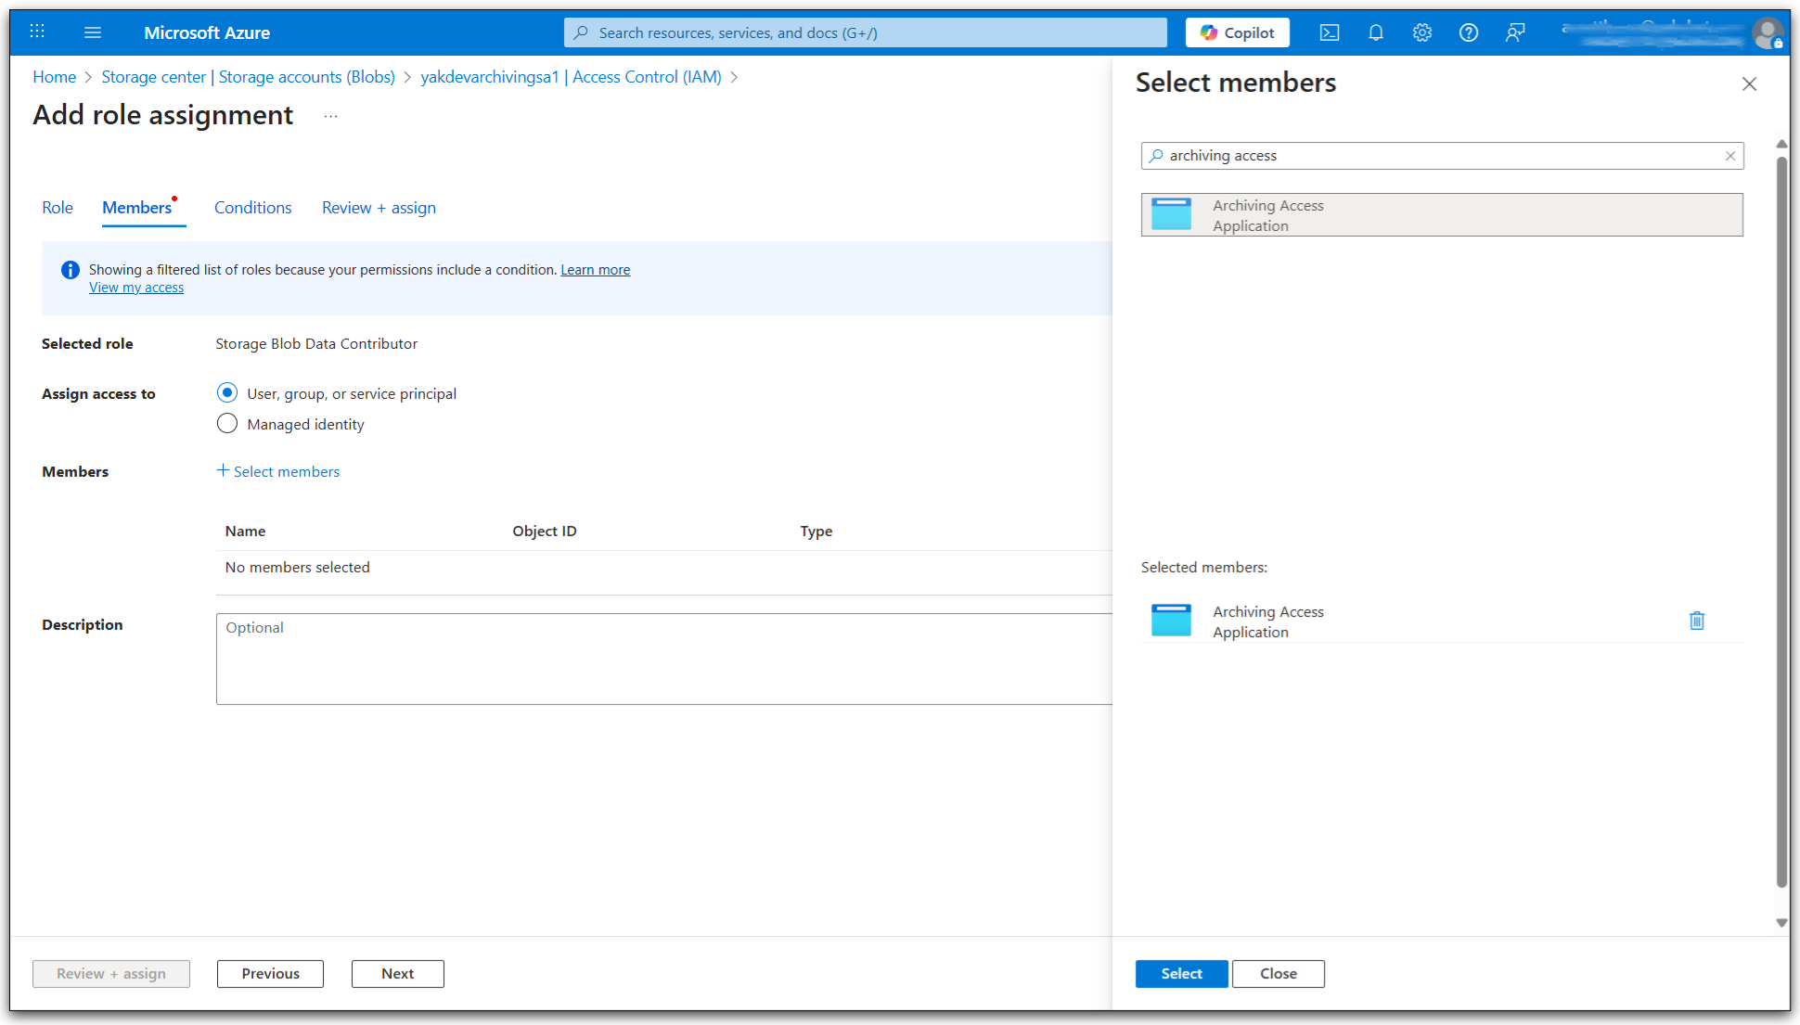Screen dimensions: 1800x1025
Task: Open the Review + assign tab
Action: [379, 208]
